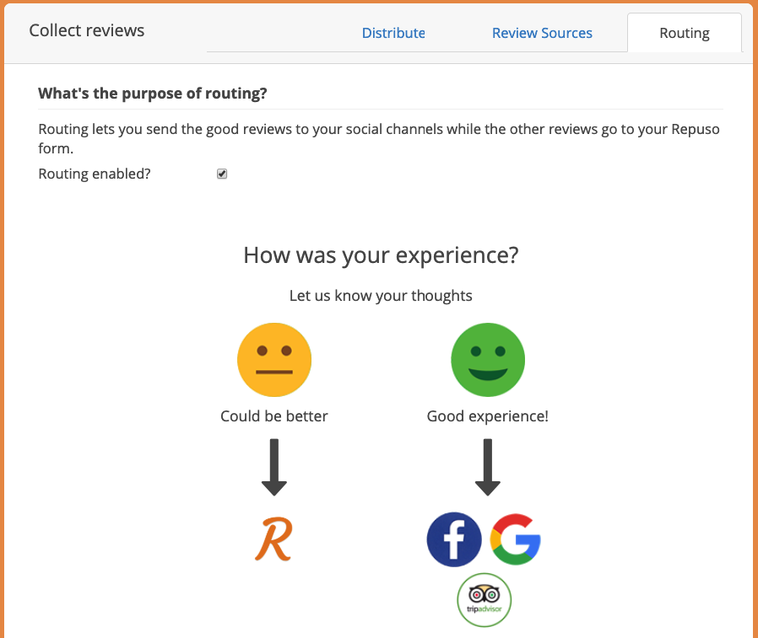Click the Facebook logo icon

tap(454, 539)
